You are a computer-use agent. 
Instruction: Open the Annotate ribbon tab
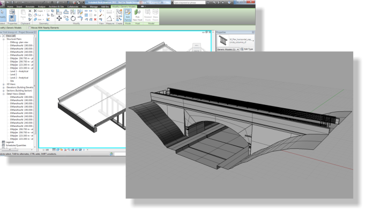(x=30, y=6)
